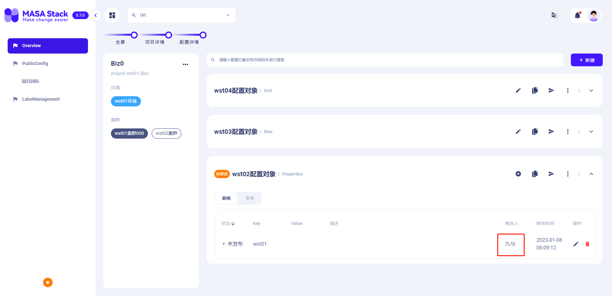Publish the wst04配置对象 with send icon

551,90
